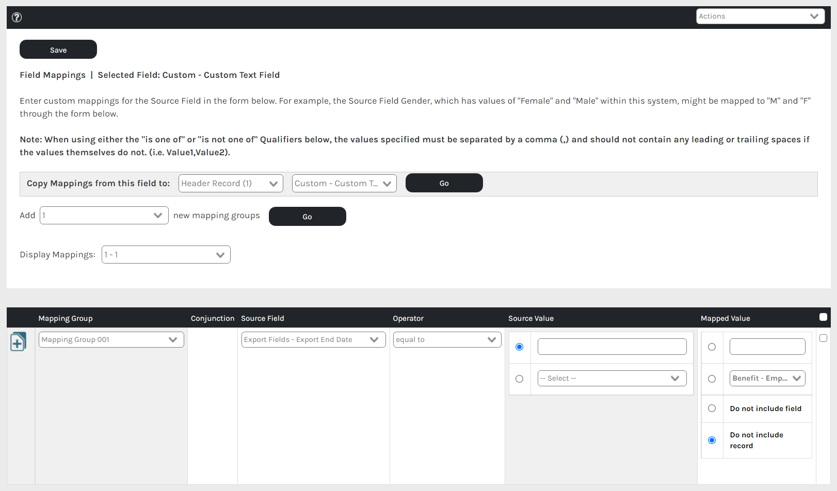Open the Mapping Group 001 dropdown
Viewport: 837px width, 491px height.
click(111, 339)
